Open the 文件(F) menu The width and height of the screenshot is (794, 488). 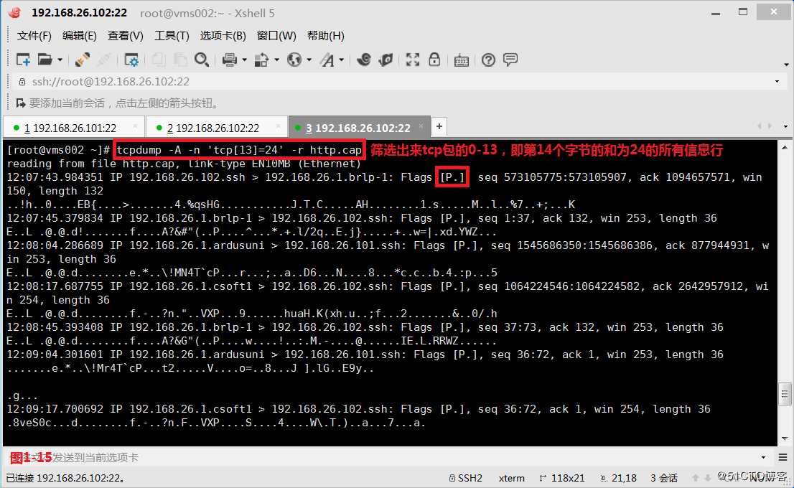point(34,35)
